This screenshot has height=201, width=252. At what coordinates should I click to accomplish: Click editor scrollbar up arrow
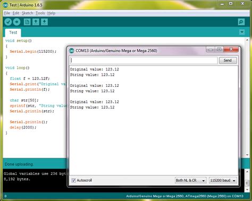(x=247, y=41)
